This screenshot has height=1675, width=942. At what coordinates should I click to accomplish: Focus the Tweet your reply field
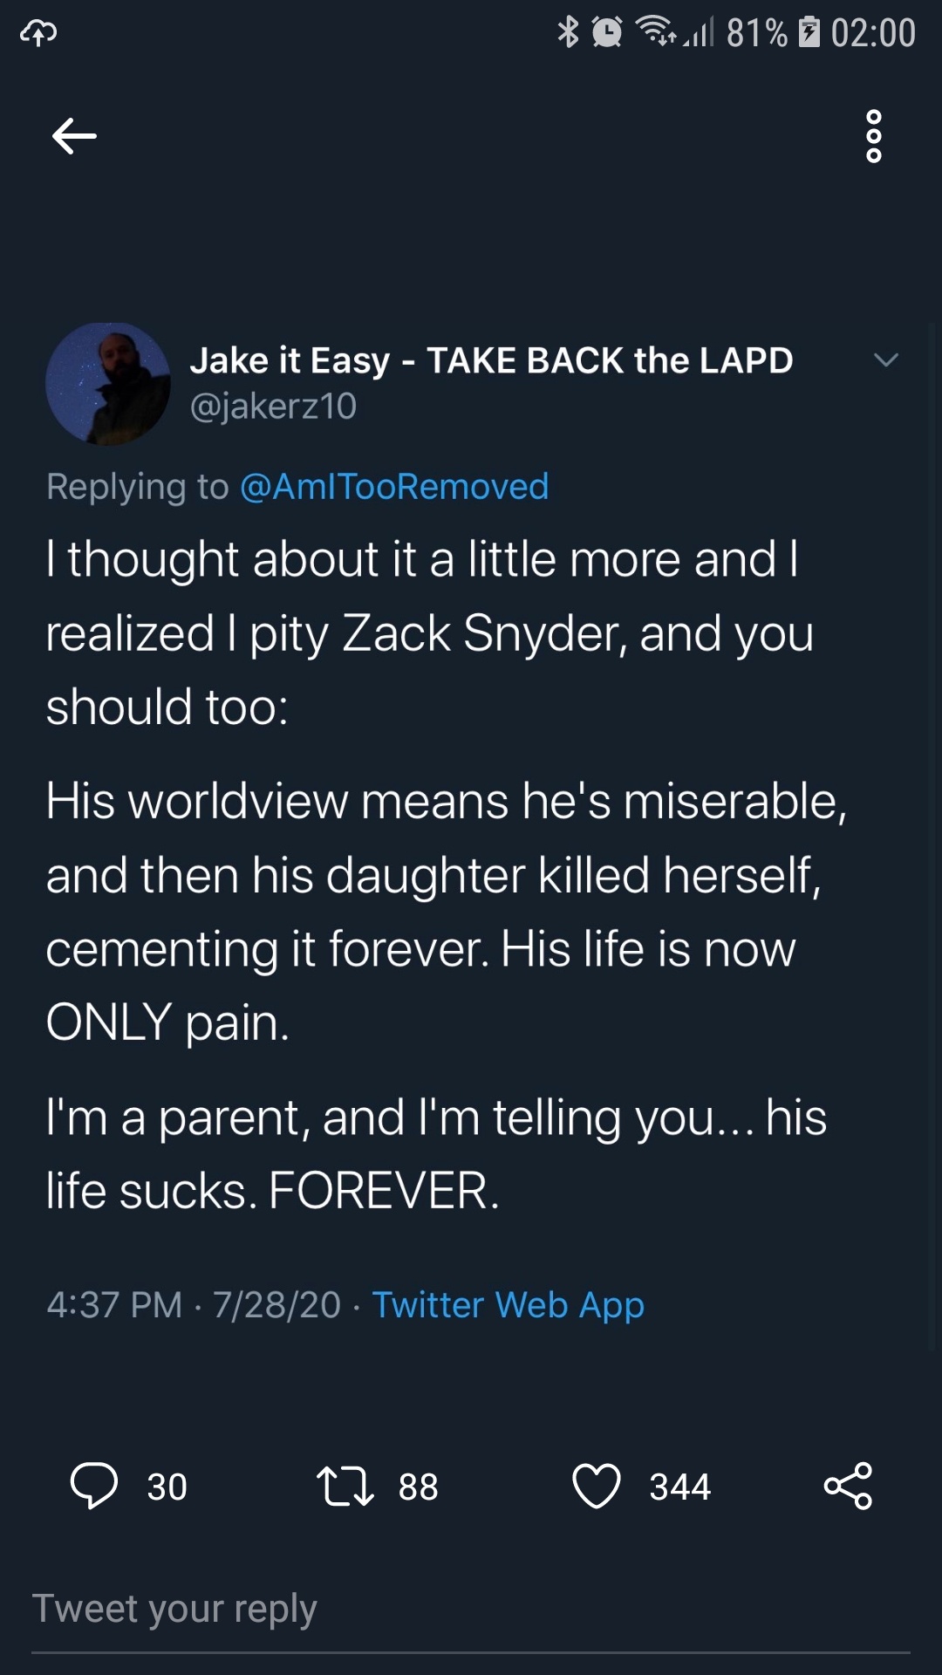point(471,1609)
